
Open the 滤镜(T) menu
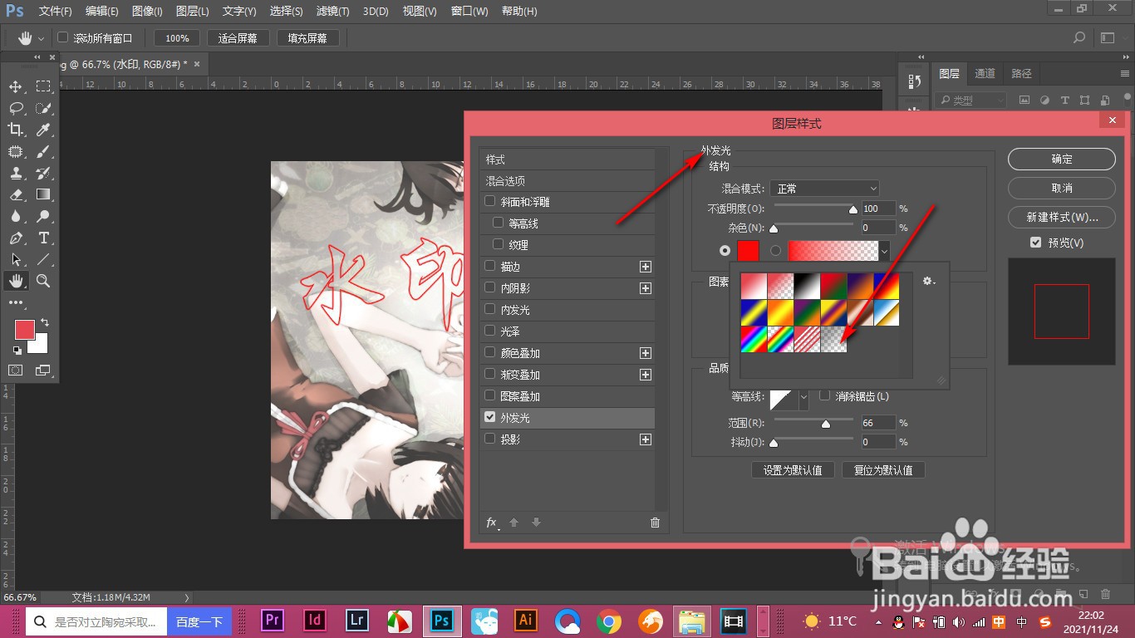[334, 12]
